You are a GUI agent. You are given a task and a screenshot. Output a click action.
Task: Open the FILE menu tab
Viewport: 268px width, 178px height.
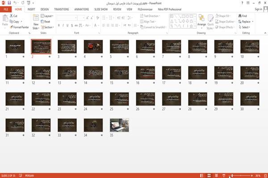6,9
